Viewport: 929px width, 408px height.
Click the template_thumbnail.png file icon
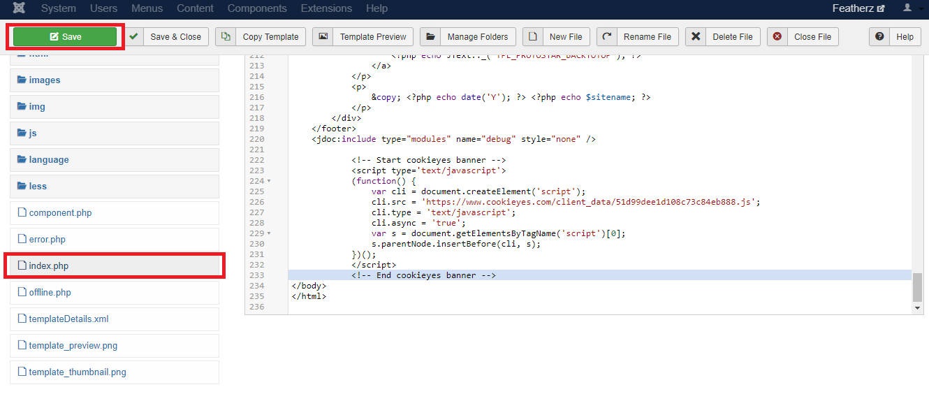tap(22, 372)
